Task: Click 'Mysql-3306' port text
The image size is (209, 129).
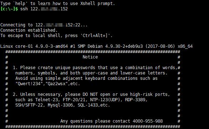Action: click(61, 105)
